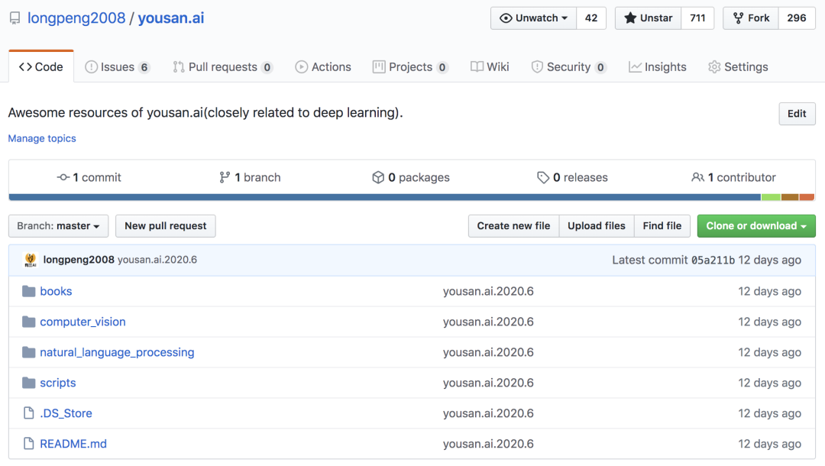The image size is (825, 466).
Task: Click the README.md file icon
Action: pyautogui.click(x=29, y=444)
